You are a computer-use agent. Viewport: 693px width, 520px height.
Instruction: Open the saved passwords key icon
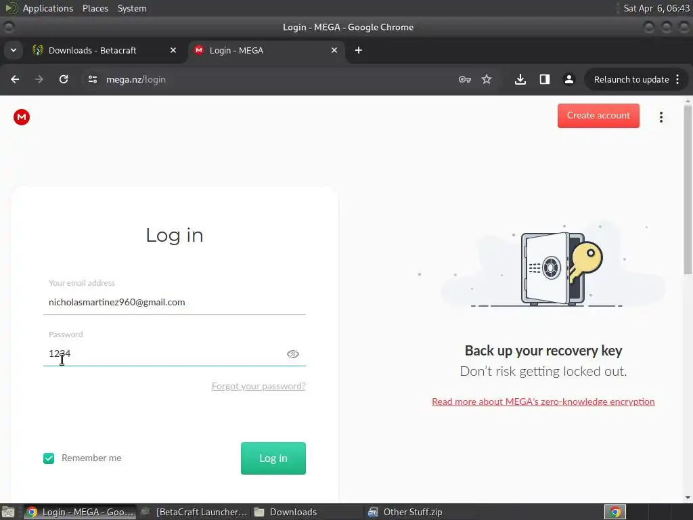[x=464, y=80]
